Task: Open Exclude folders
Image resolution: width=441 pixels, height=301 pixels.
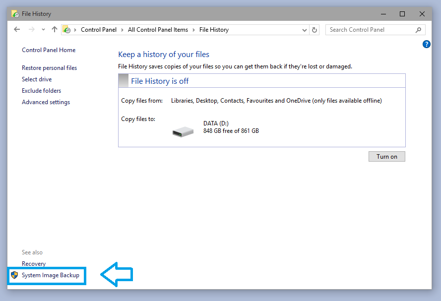Action: click(41, 90)
